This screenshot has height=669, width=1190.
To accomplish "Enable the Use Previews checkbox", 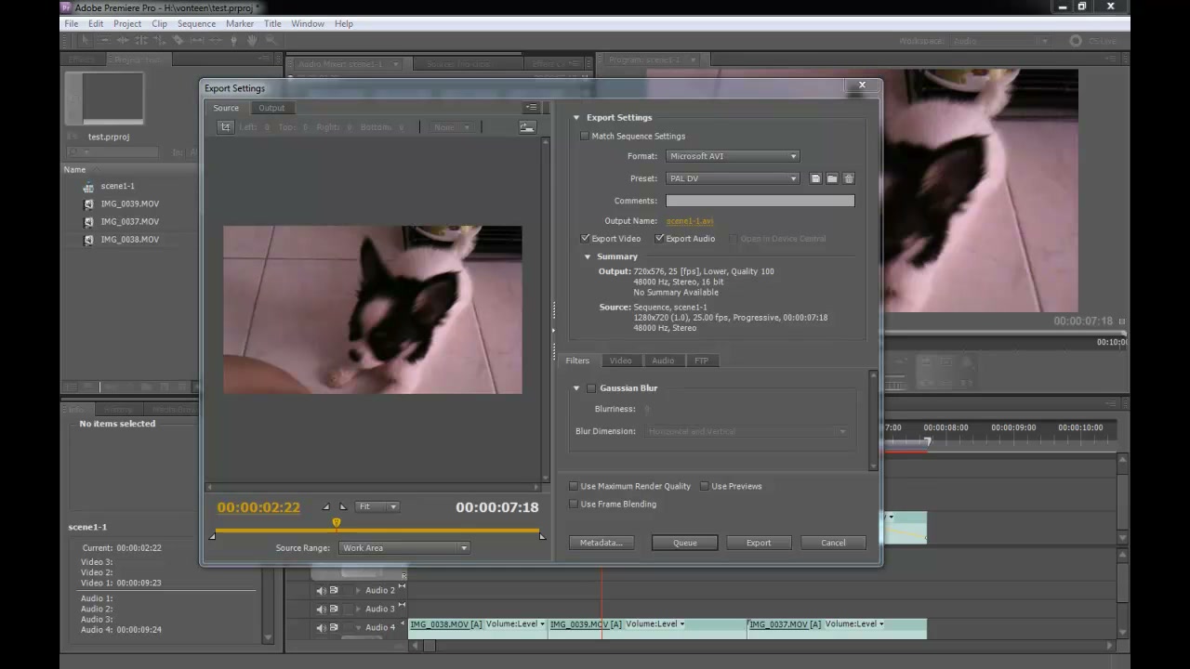I will click(705, 486).
